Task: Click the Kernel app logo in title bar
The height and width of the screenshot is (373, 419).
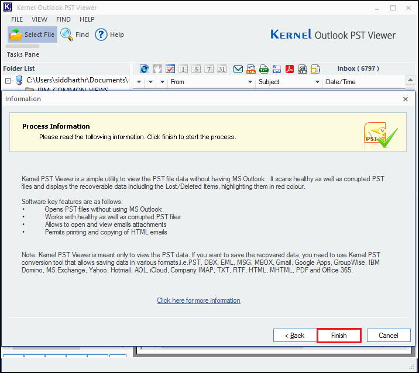Action: point(8,7)
